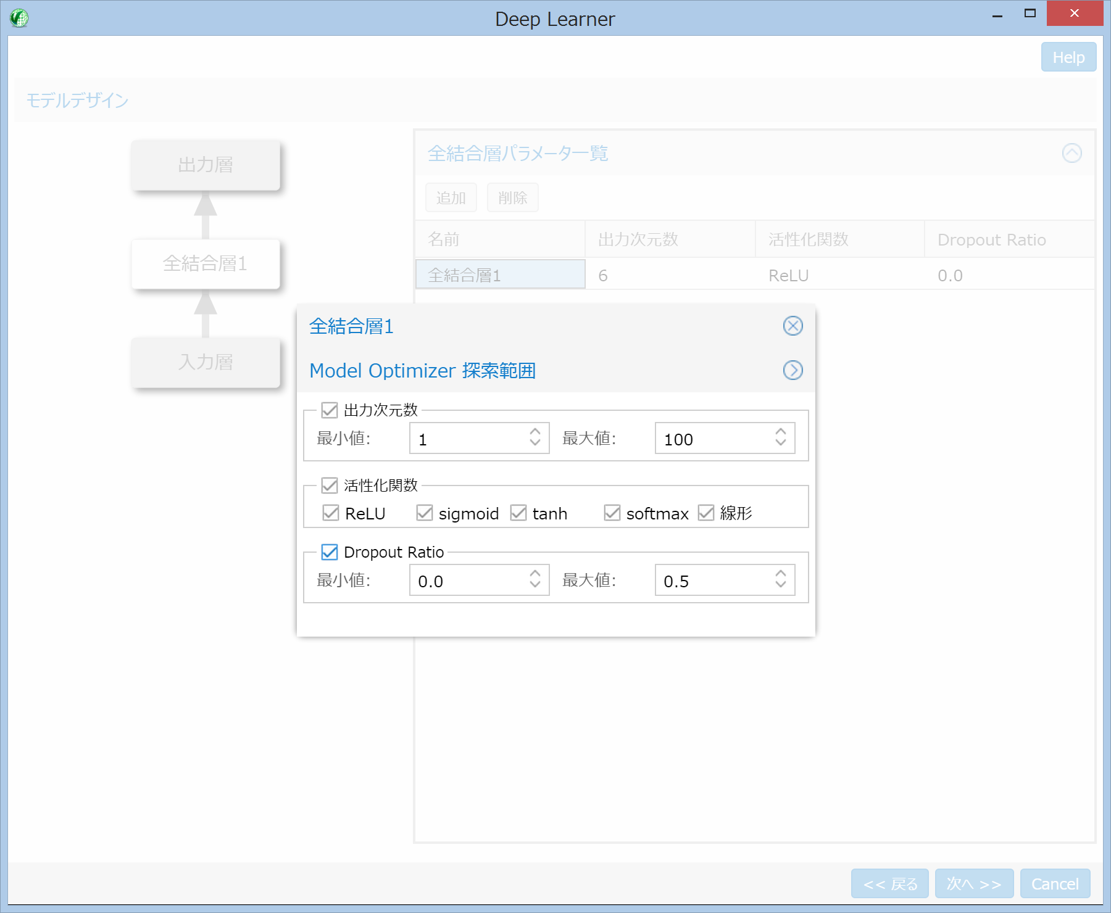Close the 全結合層1 popup panel
Image resolution: width=1111 pixels, height=913 pixels.
793,326
